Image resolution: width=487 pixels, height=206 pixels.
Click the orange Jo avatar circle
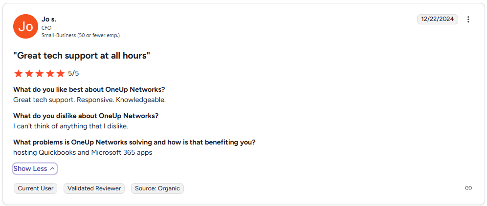tap(25, 26)
